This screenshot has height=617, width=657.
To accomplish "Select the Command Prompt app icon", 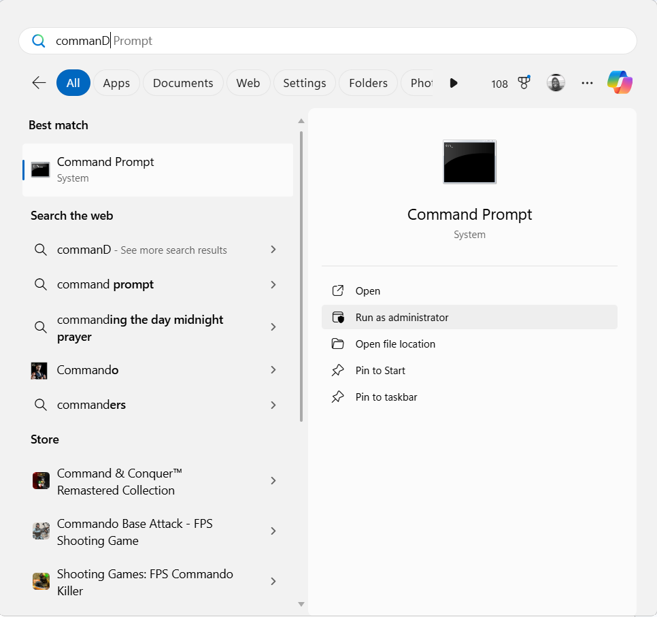I will (x=40, y=169).
